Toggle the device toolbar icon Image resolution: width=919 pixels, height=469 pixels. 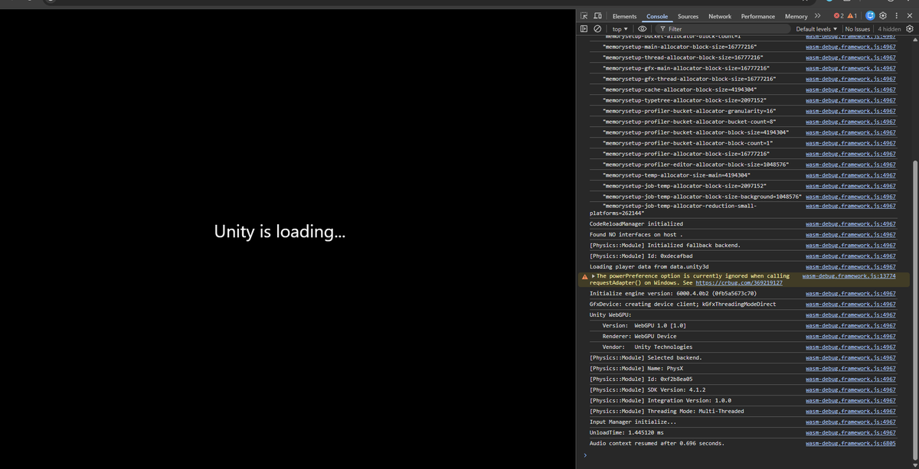597,16
